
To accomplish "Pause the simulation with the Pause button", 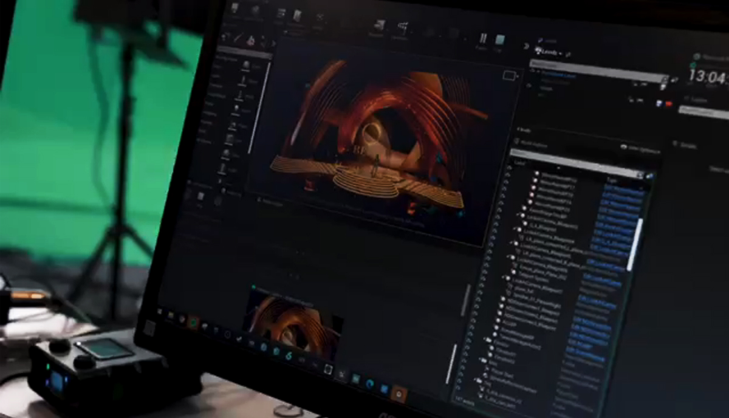I will 484,39.
